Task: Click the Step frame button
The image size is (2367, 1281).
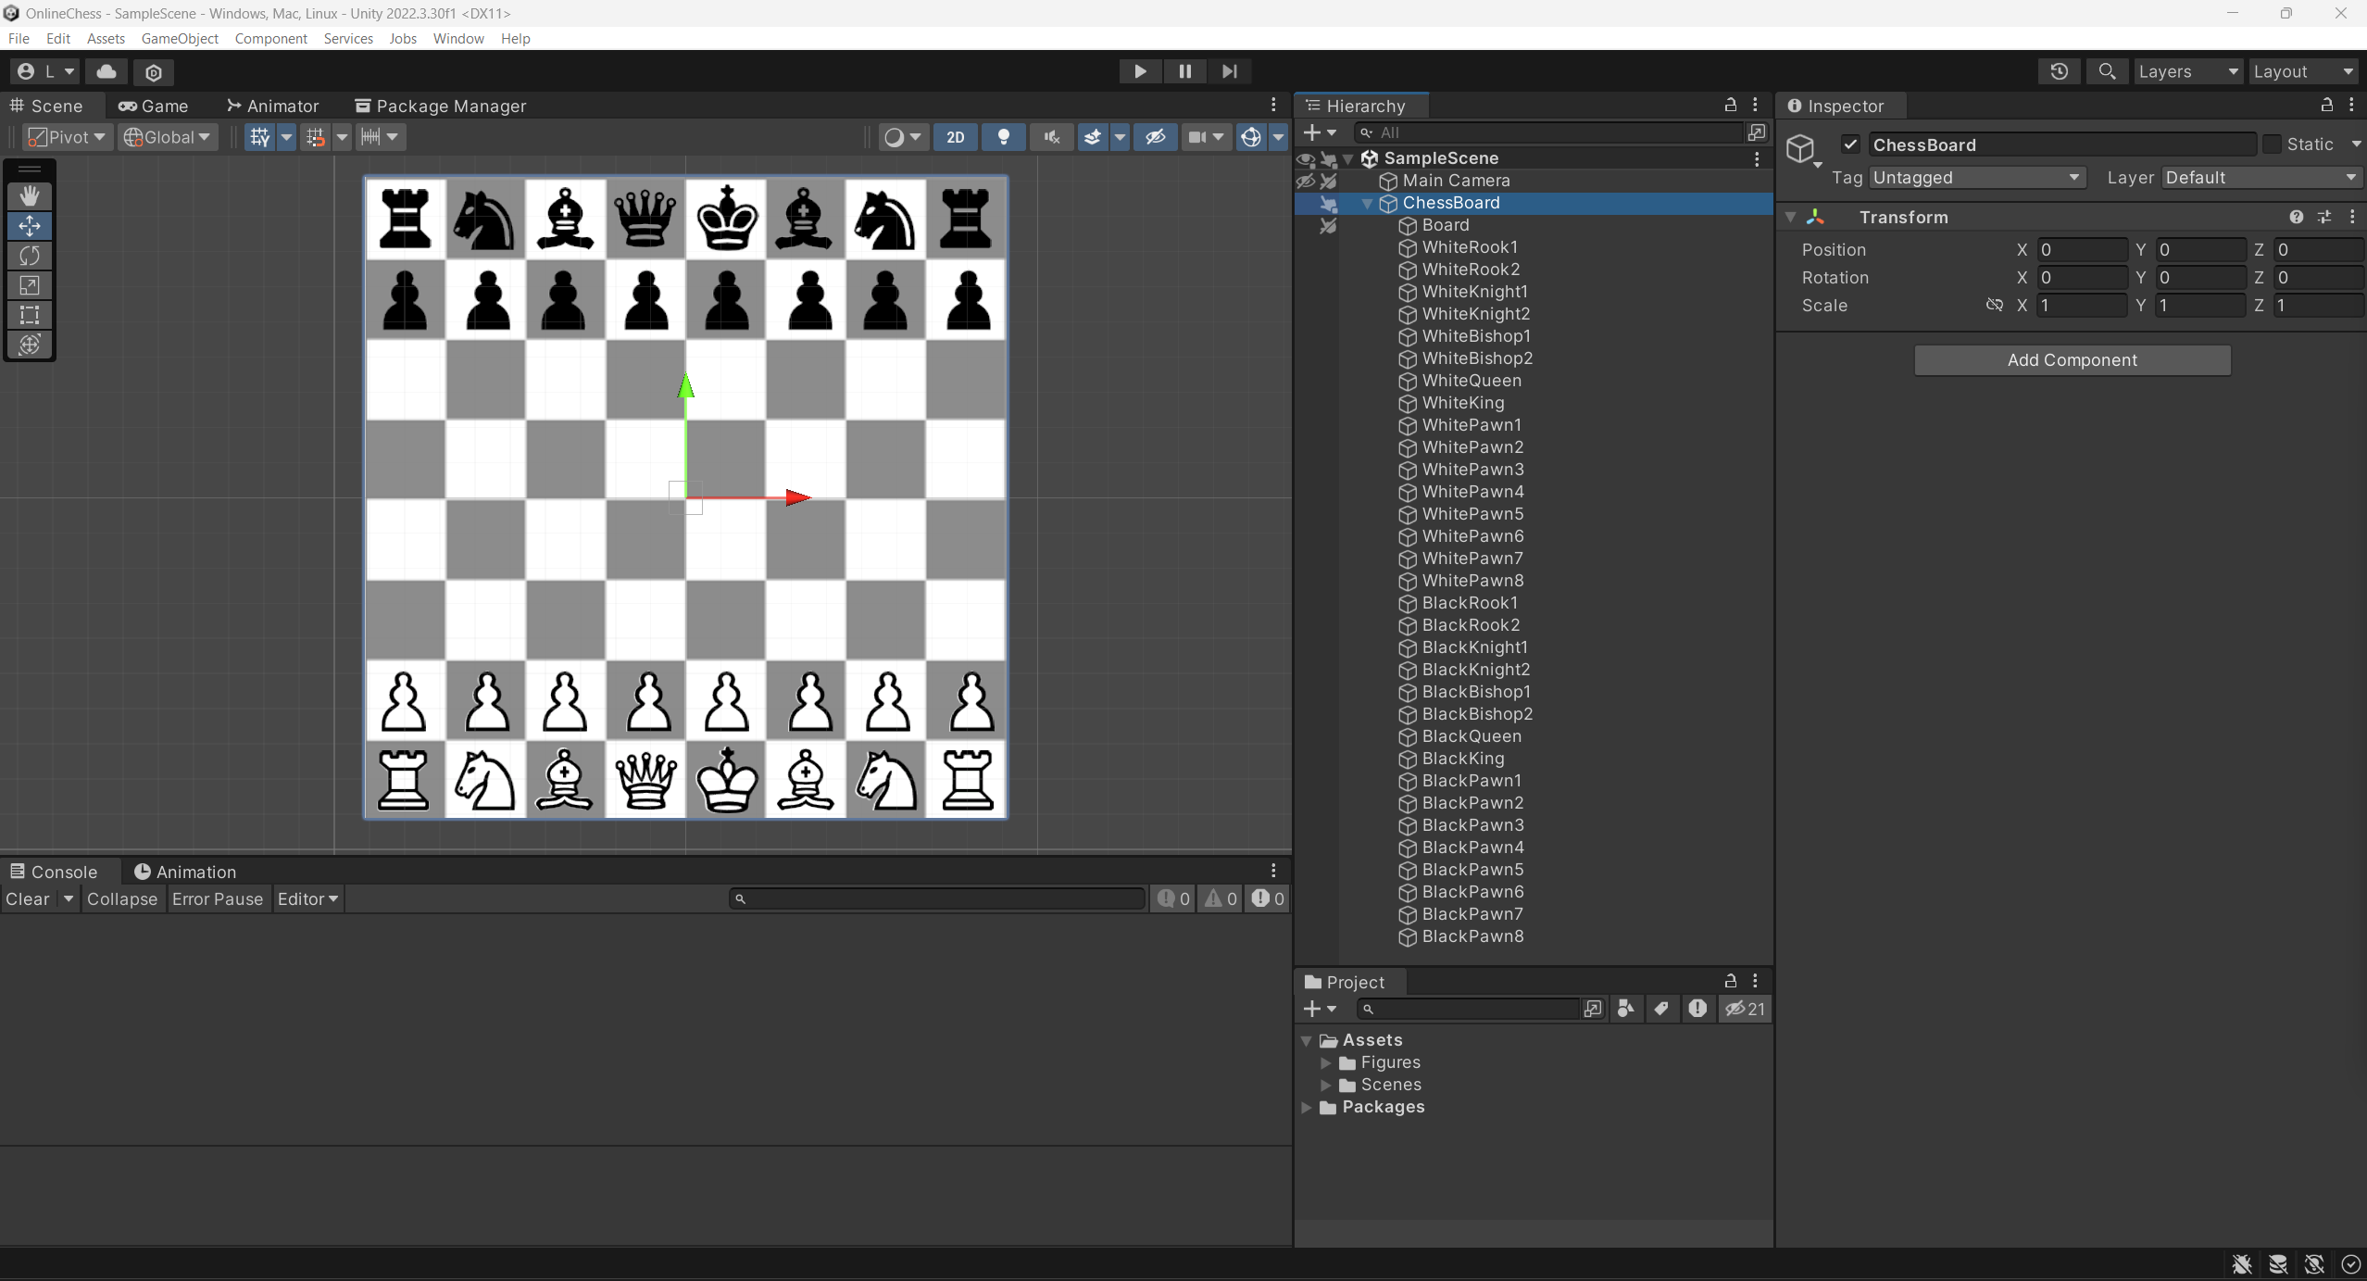Action: tap(1229, 71)
